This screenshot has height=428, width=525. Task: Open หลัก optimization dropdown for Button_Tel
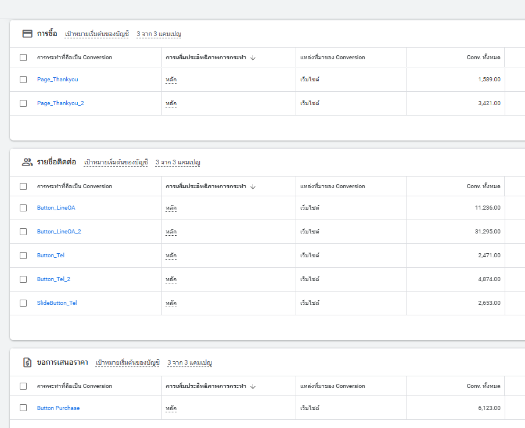[171, 256]
